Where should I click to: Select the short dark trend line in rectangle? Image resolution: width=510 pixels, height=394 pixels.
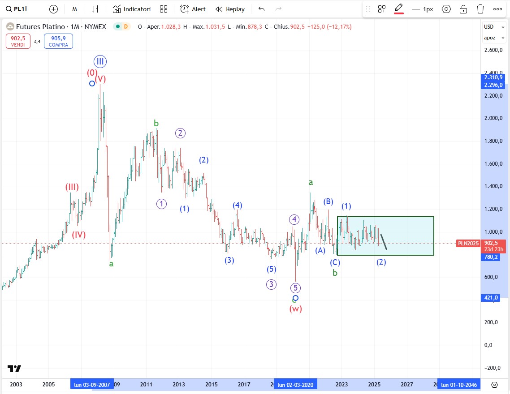pyautogui.click(x=384, y=242)
